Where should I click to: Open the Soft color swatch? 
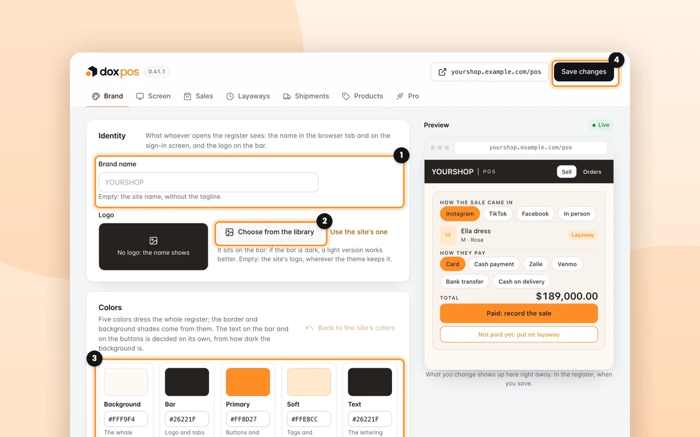coord(309,382)
